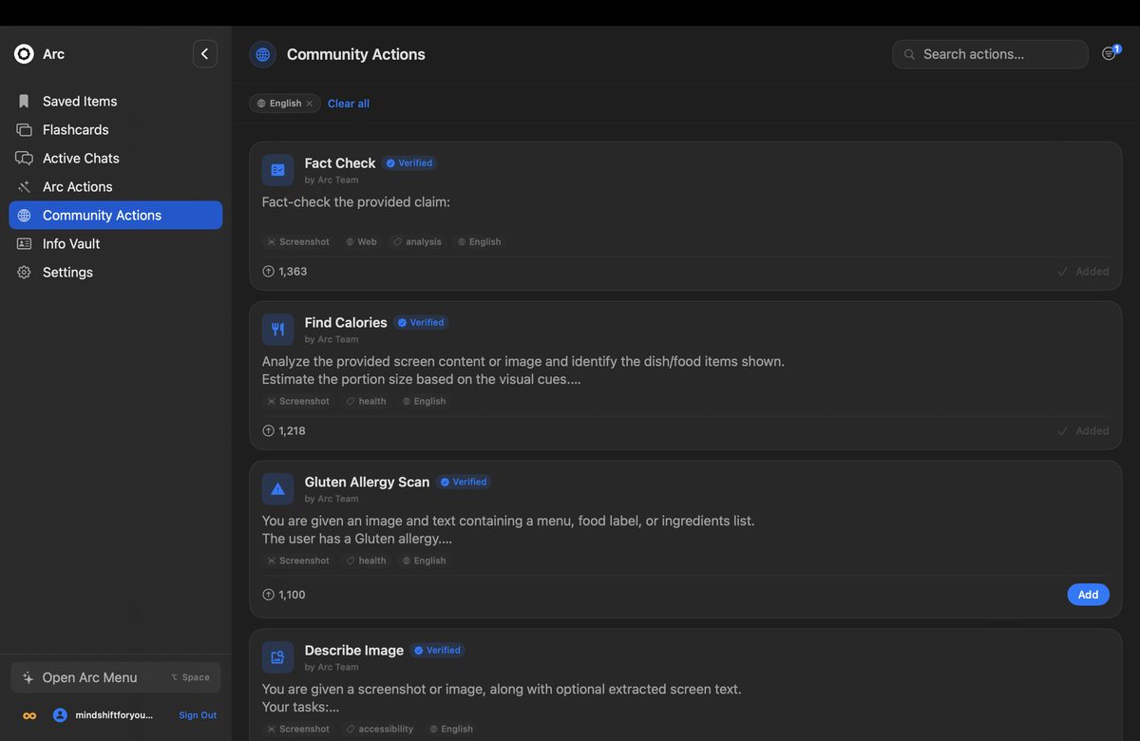Select the English tag on Gluten Allergy Scan
The image size is (1140, 741).
[424, 561]
